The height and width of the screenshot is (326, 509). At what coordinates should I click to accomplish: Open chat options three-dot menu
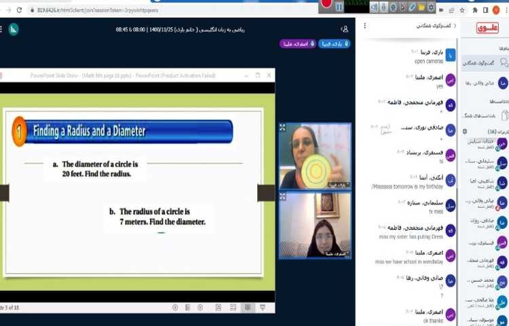(x=366, y=26)
